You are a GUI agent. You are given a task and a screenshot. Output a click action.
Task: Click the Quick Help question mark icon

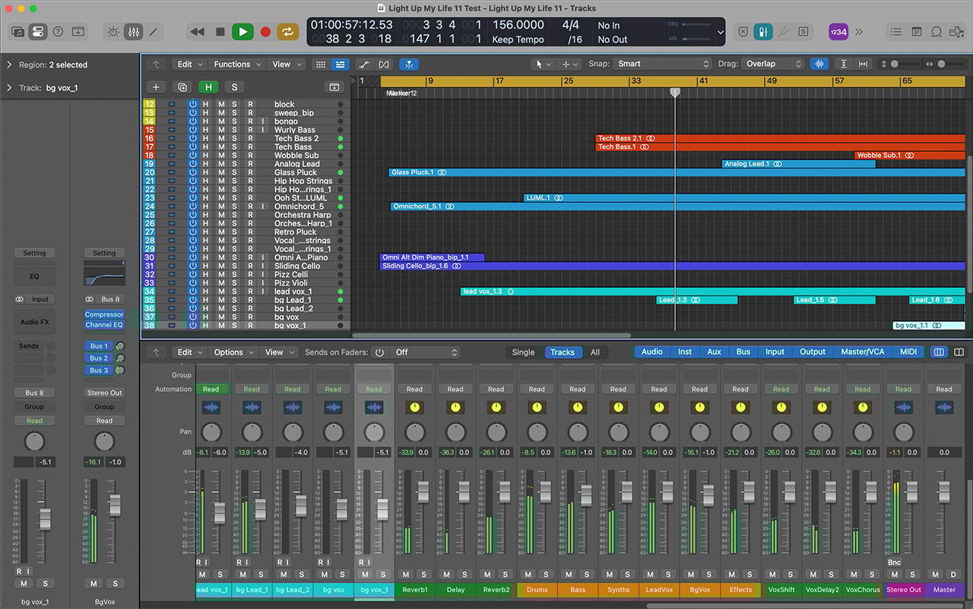tap(59, 32)
